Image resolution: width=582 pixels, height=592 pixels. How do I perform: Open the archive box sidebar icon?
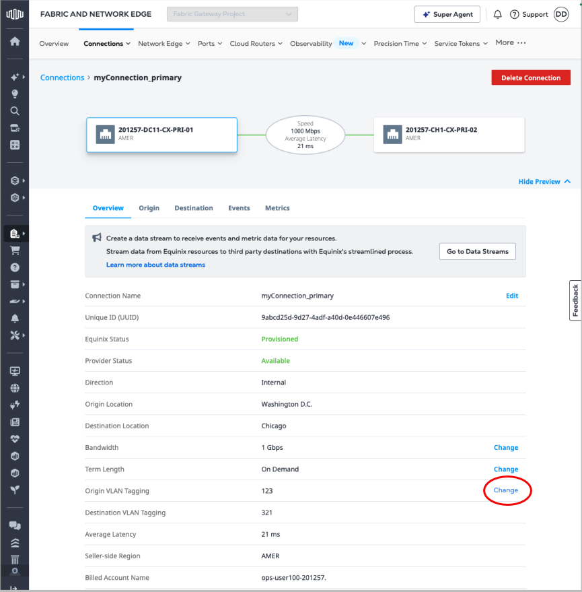[15, 284]
